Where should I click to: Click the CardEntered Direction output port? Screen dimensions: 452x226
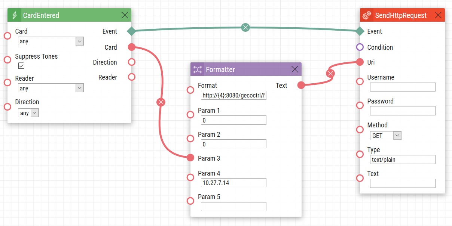pyautogui.click(x=131, y=62)
